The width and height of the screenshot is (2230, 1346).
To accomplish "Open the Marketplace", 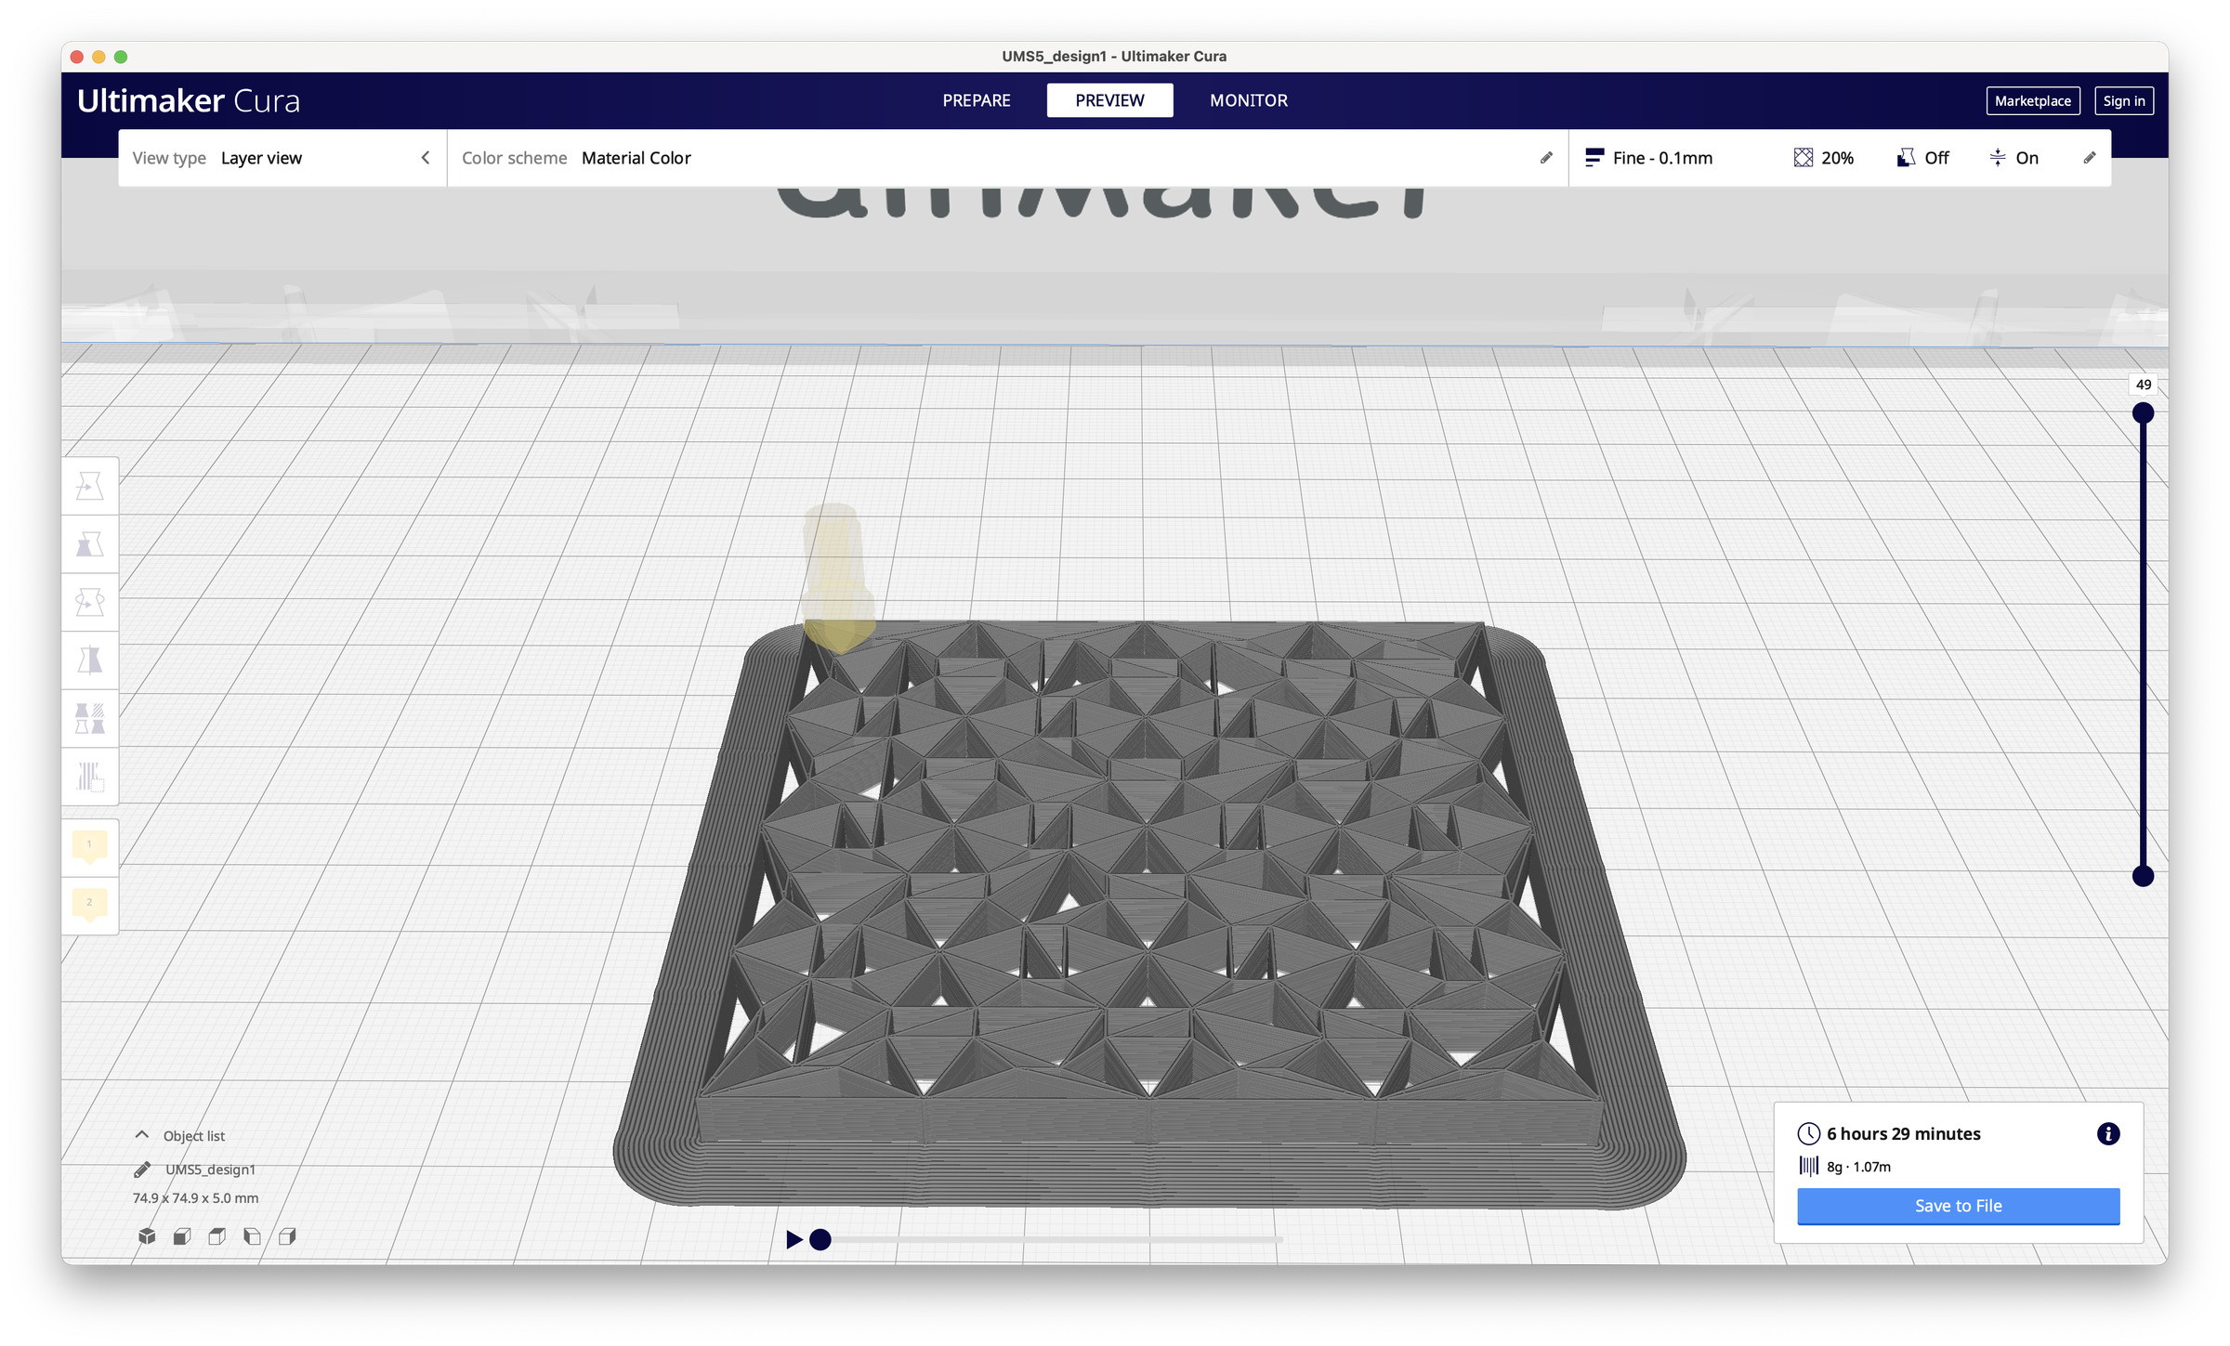I will coord(2033,100).
